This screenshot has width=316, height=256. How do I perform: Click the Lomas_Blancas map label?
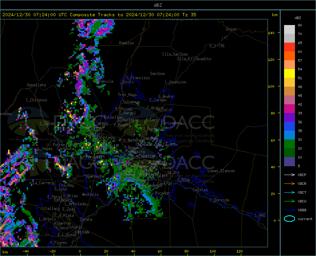click(221, 171)
